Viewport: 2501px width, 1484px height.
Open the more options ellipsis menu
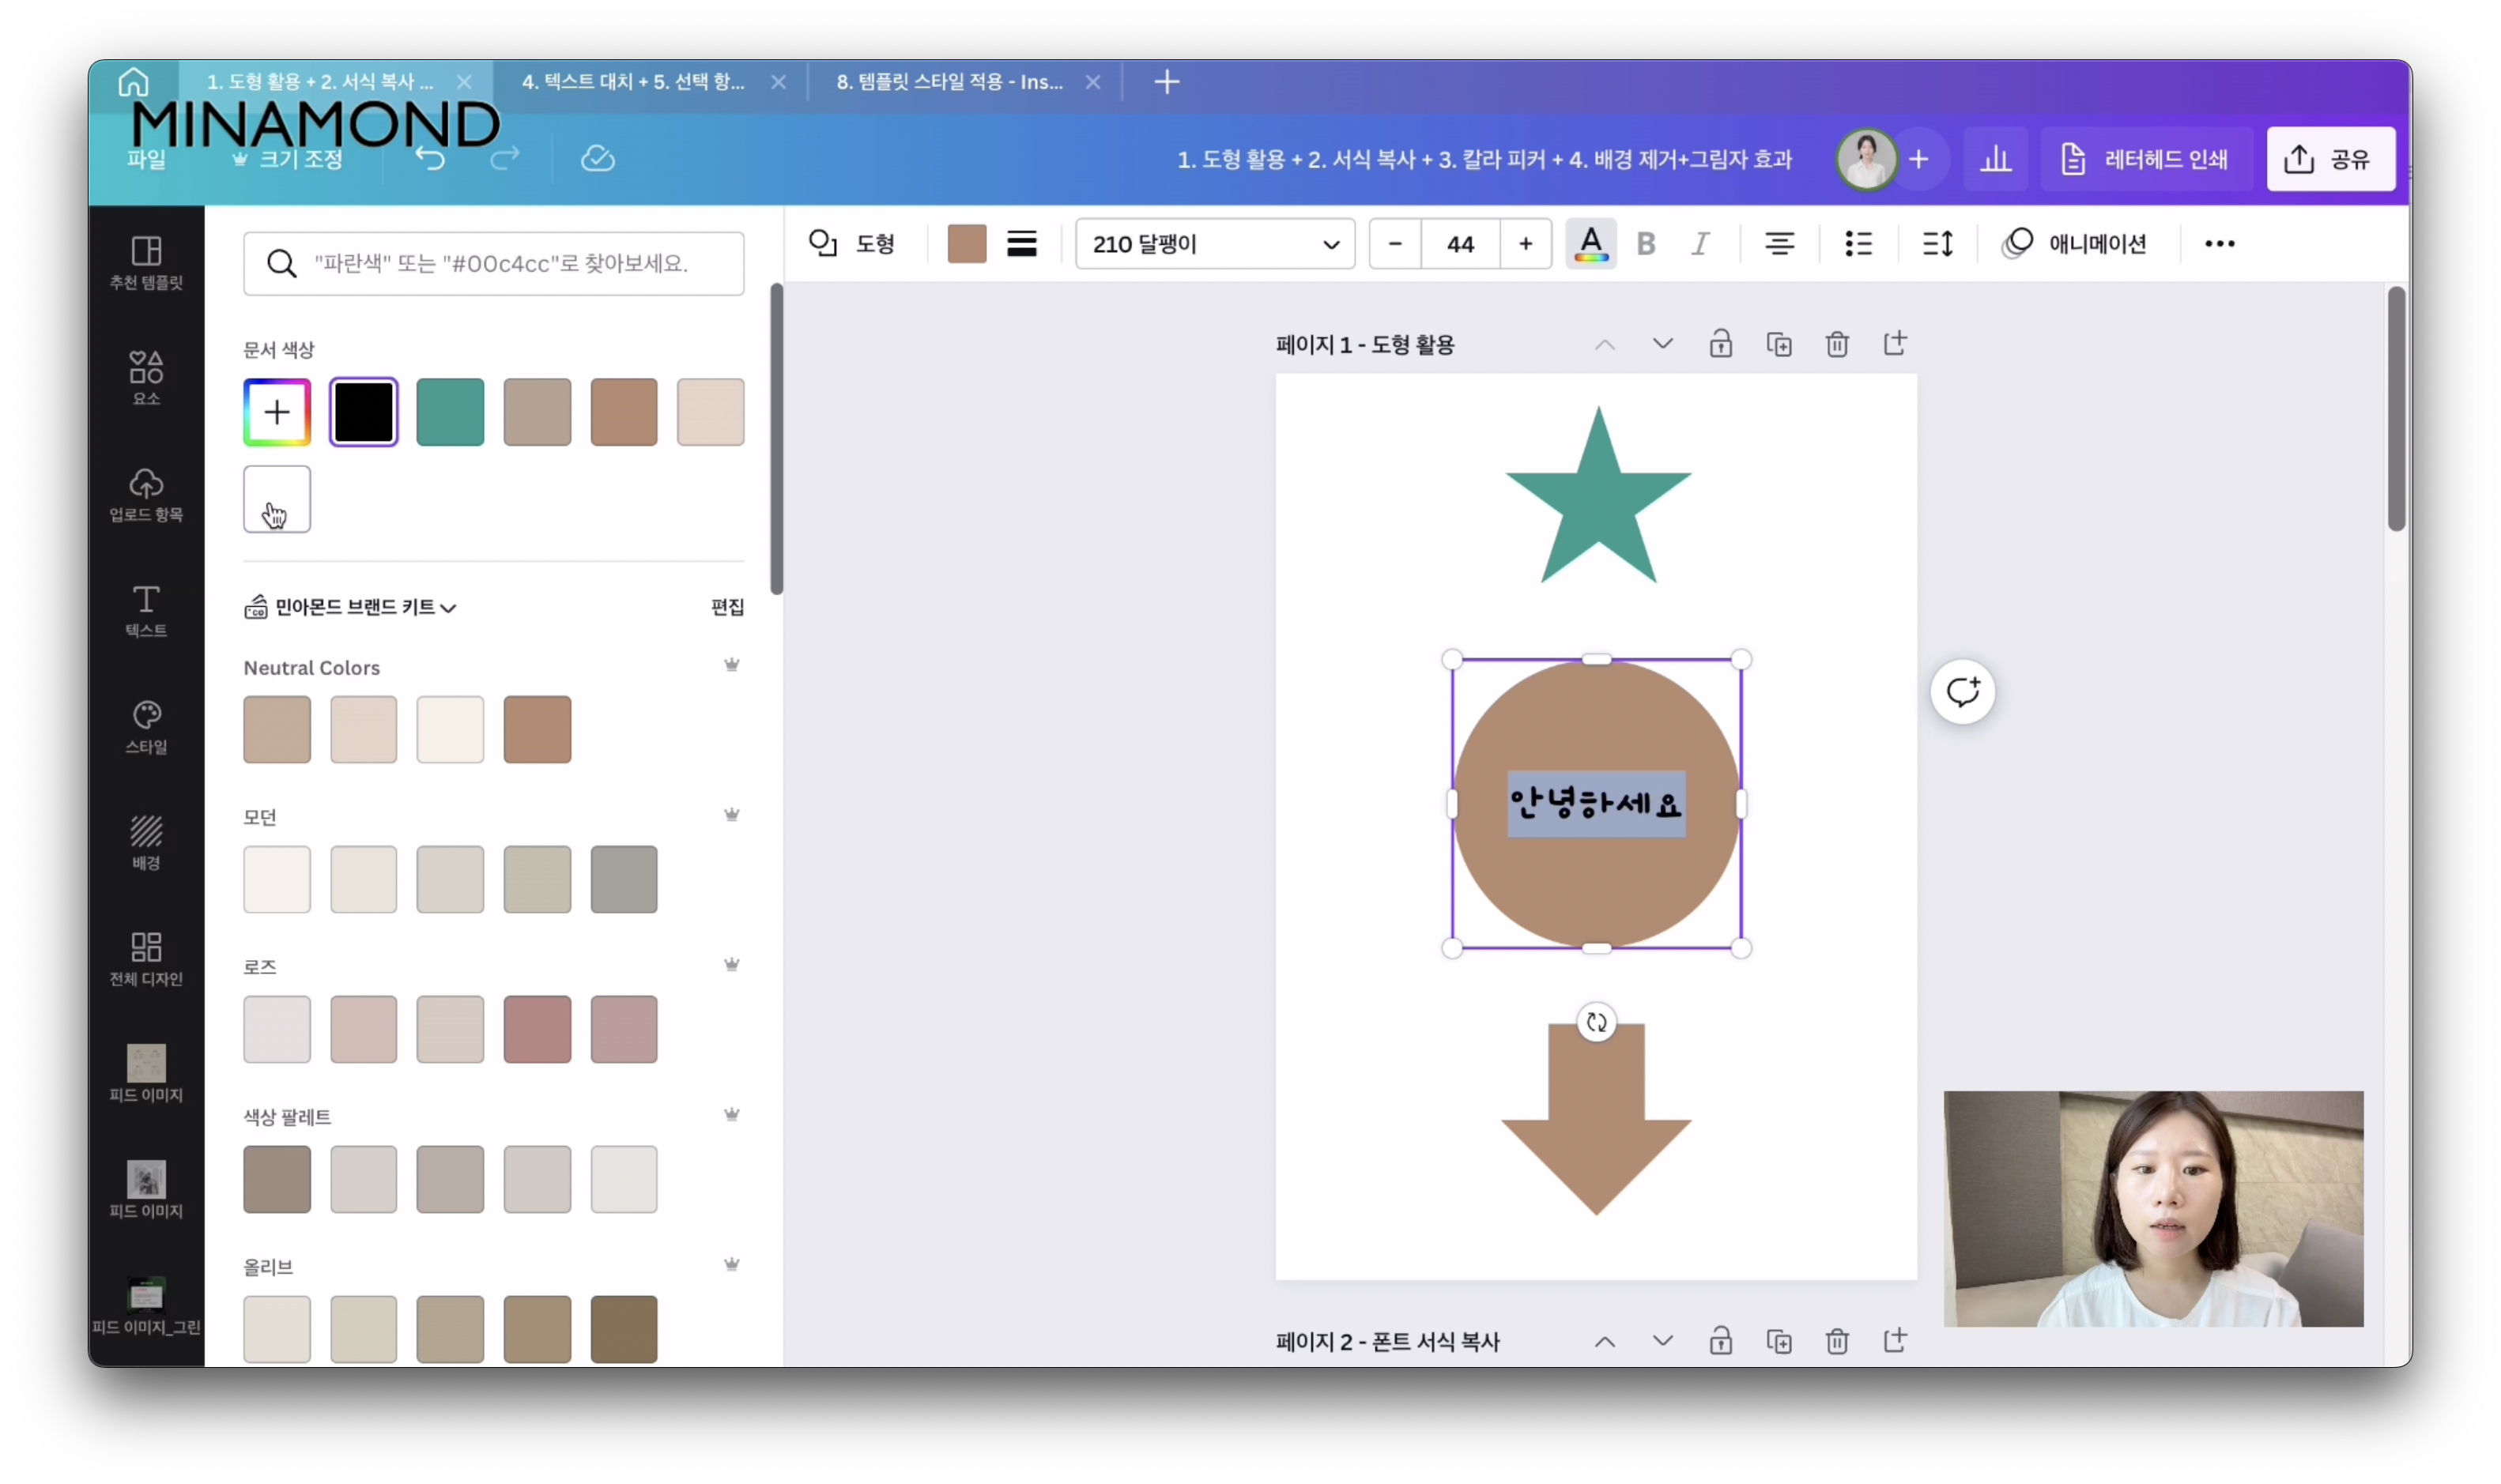pos(2219,244)
